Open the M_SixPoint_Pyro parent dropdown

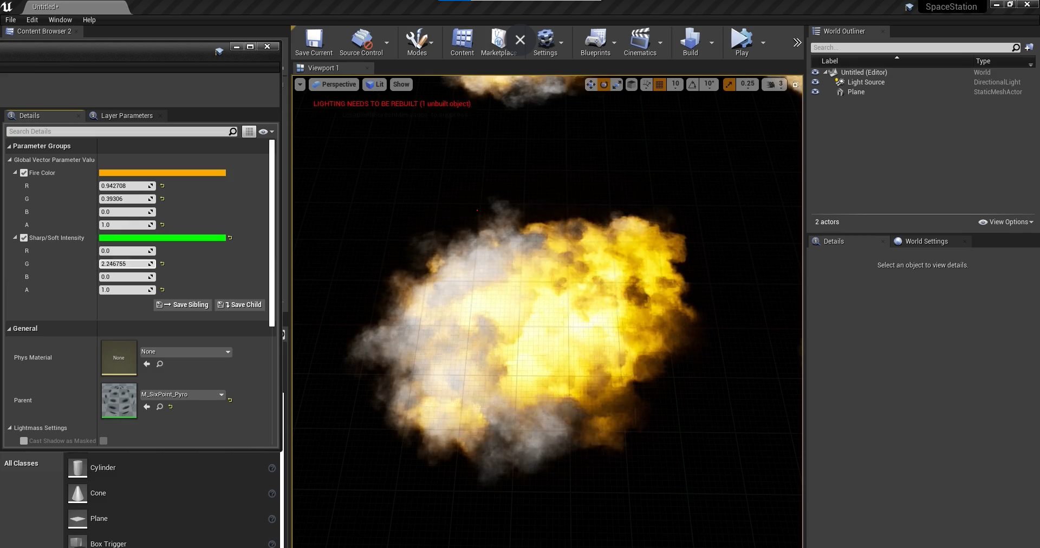click(183, 395)
